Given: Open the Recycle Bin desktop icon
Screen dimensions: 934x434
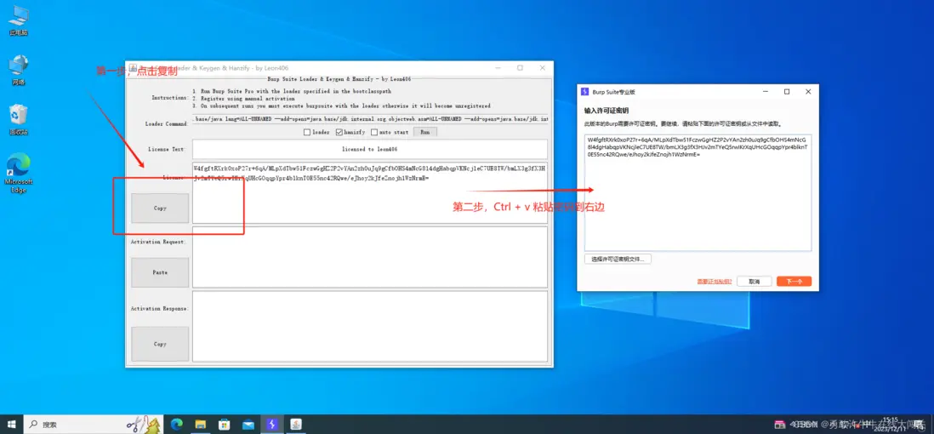Looking at the screenshot, I should [18, 117].
